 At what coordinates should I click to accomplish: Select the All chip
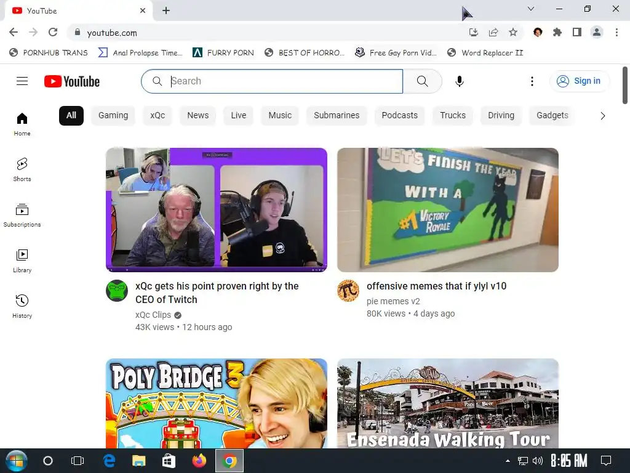click(71, 116)
